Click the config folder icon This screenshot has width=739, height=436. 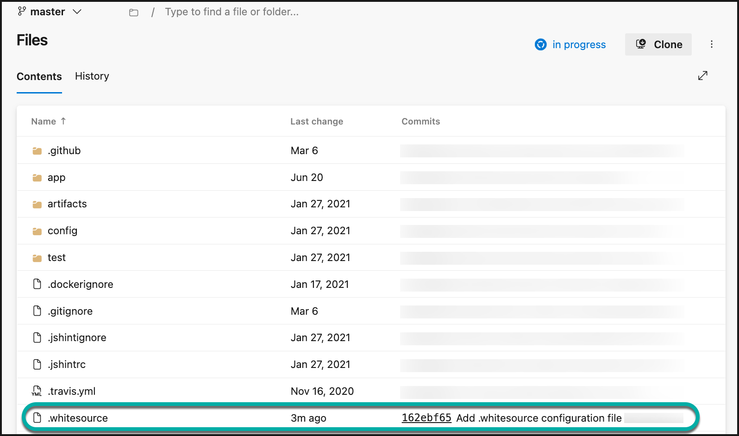click(x=38, y=231)
